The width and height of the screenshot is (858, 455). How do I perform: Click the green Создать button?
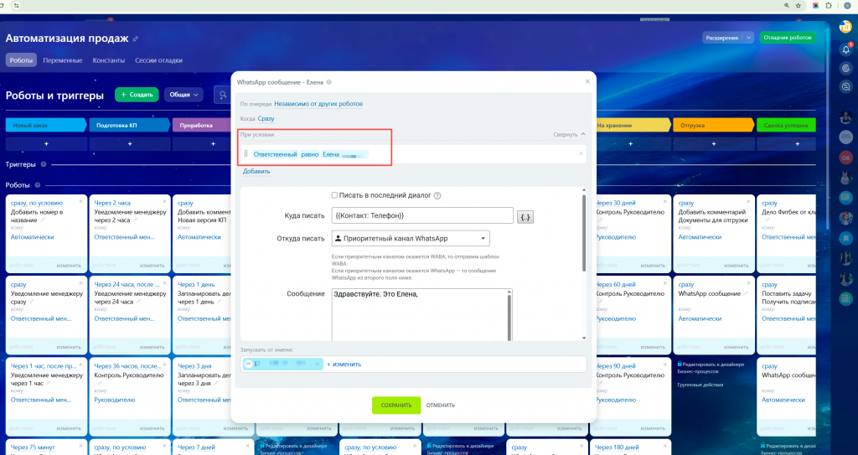pyautogui.click(x=137, y=95)
